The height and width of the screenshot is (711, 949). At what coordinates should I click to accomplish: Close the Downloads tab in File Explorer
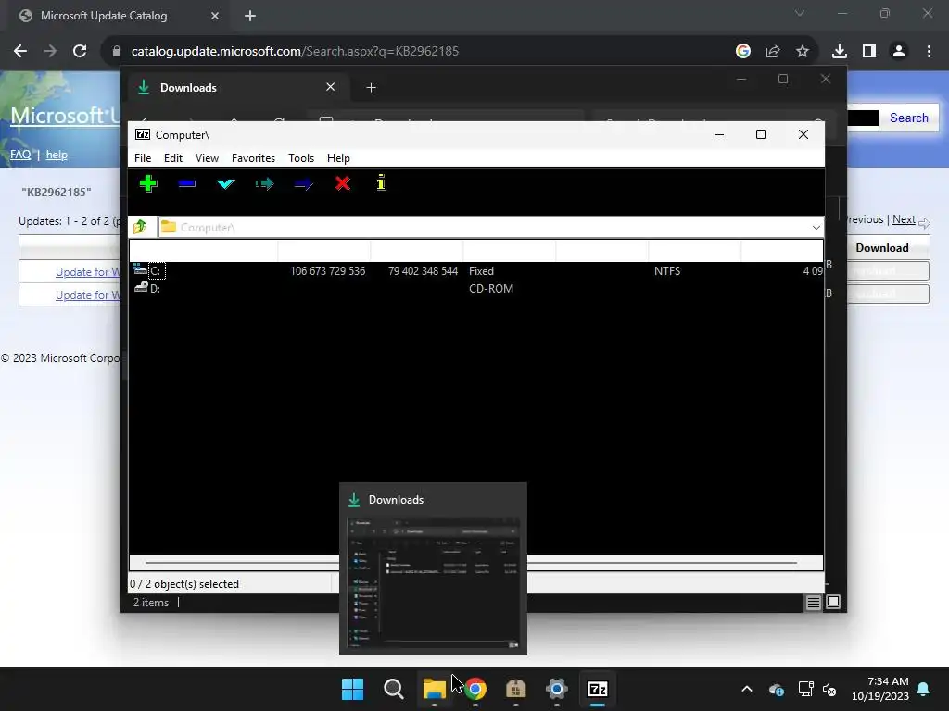click(331, 87)
